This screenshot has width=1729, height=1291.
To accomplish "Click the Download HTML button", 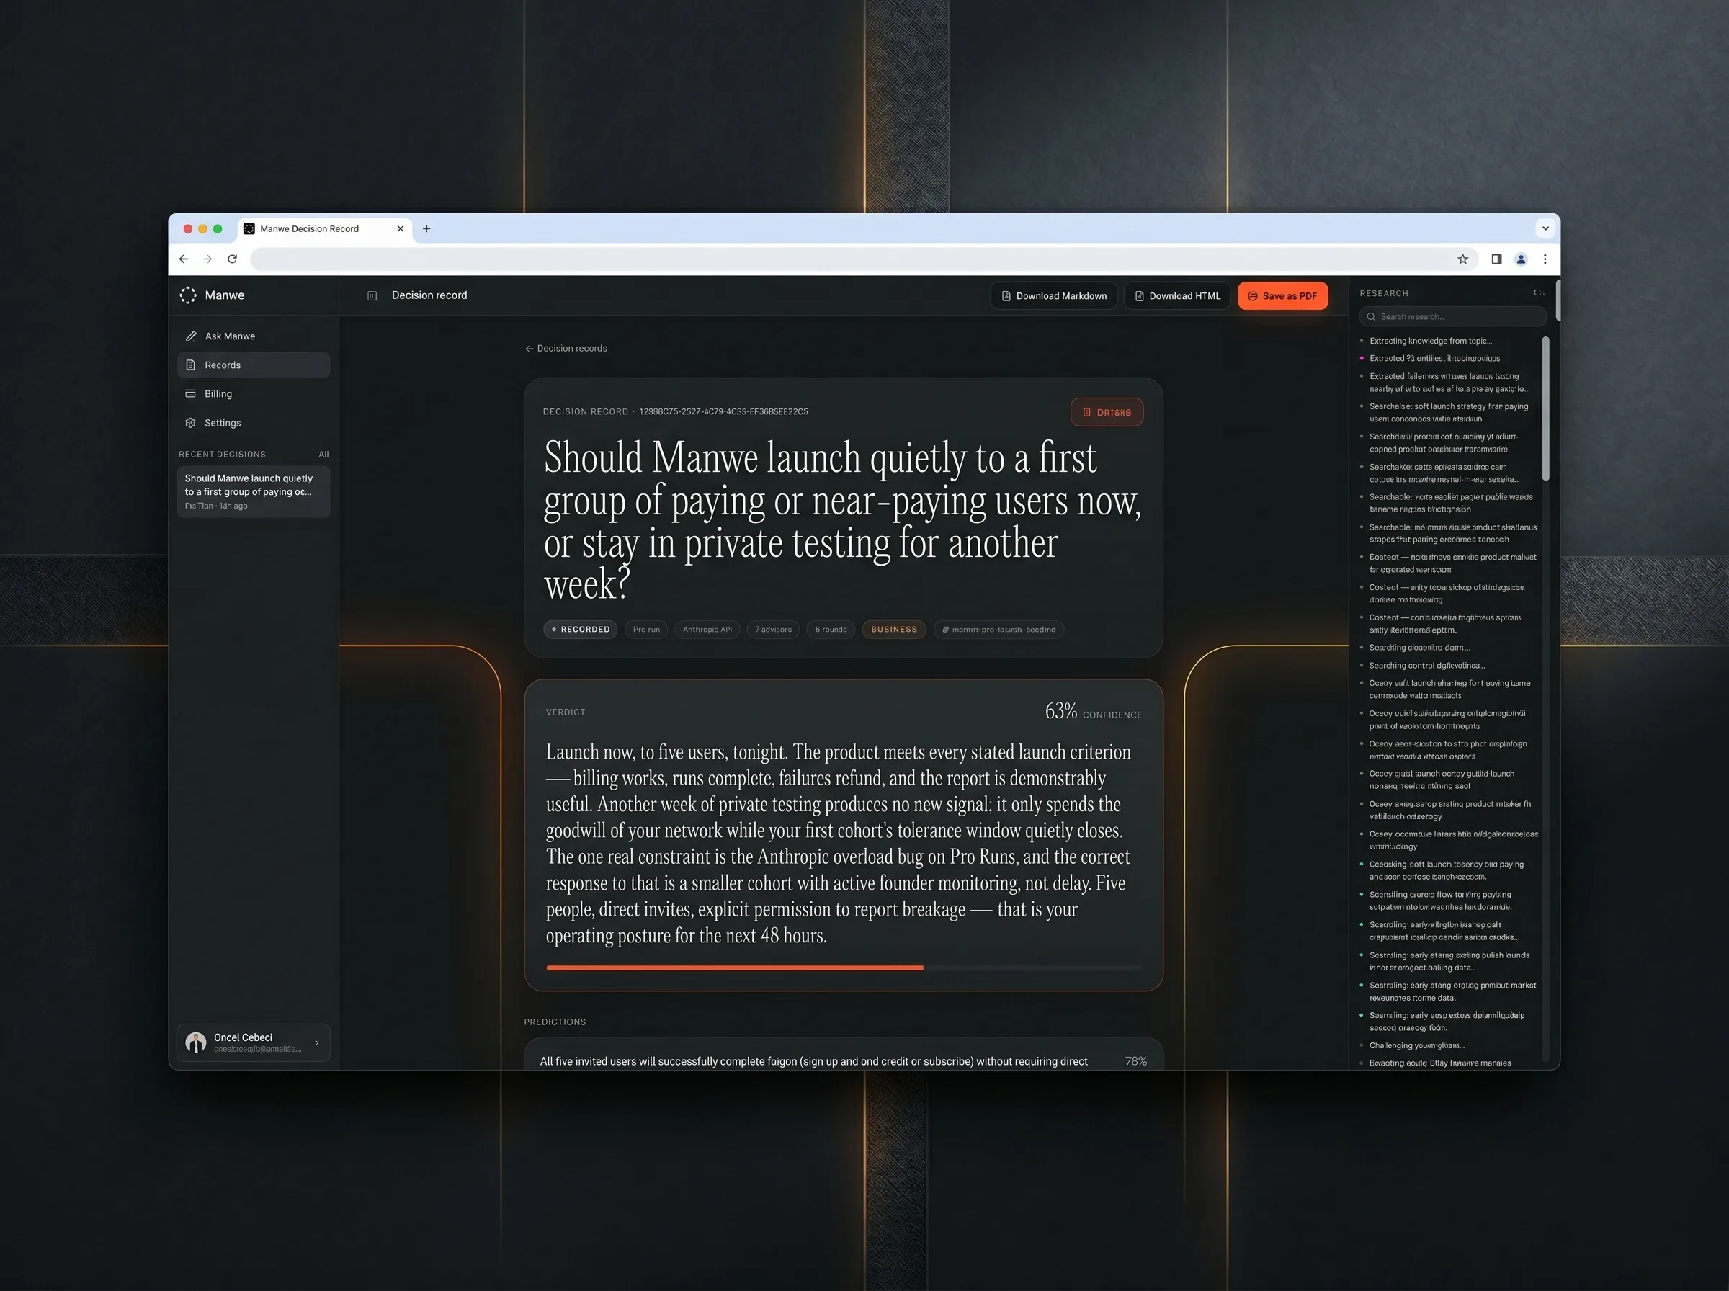I will pos(1176,295).
